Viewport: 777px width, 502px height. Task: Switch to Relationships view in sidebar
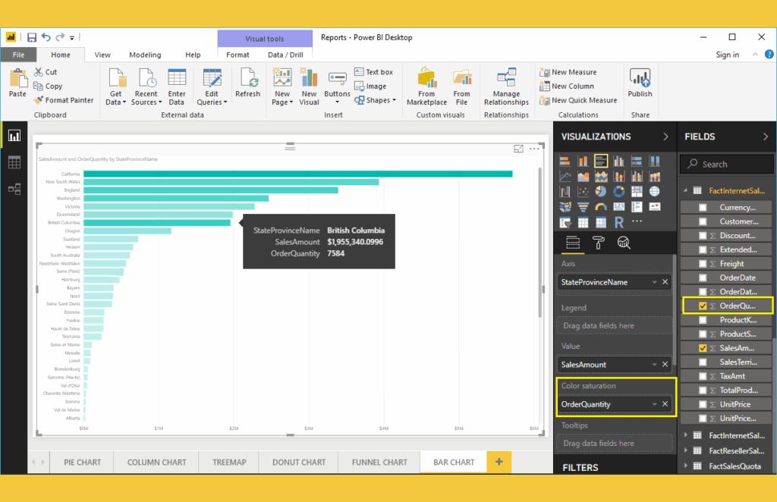[x=14, y=189]
